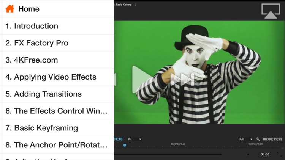285x160 pixels.
Task: Open the Basic Keying panel menu icon
Action: [x=135, y=5]
